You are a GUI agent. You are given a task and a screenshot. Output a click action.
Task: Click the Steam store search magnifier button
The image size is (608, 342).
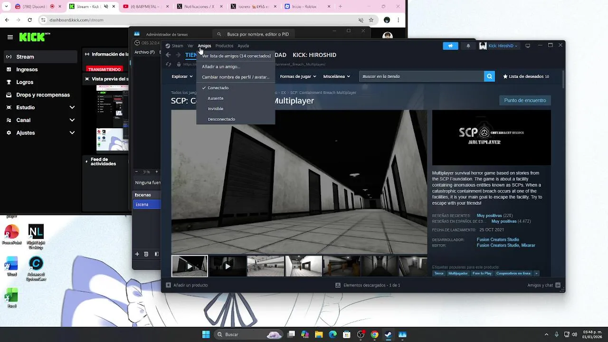tap(489, 76)
